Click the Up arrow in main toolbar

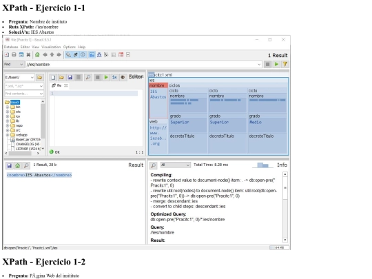pyautogui.click(x=52, y=55)
